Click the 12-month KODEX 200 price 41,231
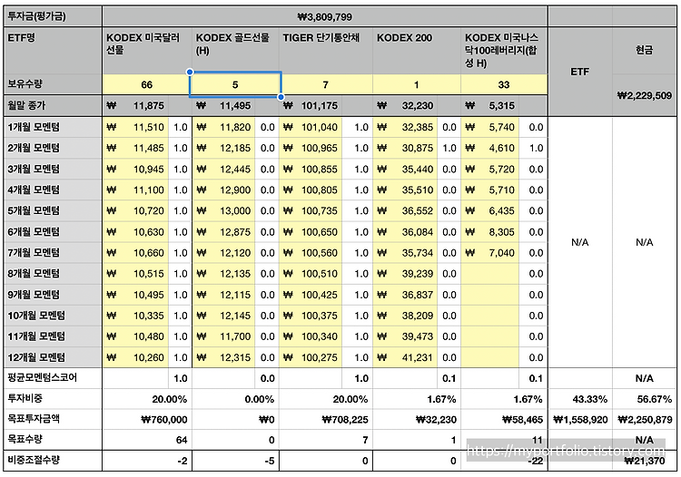The height and width of the screenshot is (477, 681). tap(405, 357)
